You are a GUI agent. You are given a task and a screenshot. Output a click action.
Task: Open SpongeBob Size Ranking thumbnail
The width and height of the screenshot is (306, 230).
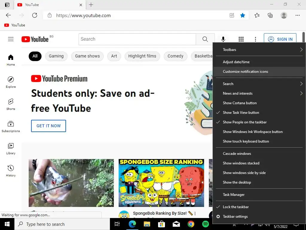click(x=161, y=183)
